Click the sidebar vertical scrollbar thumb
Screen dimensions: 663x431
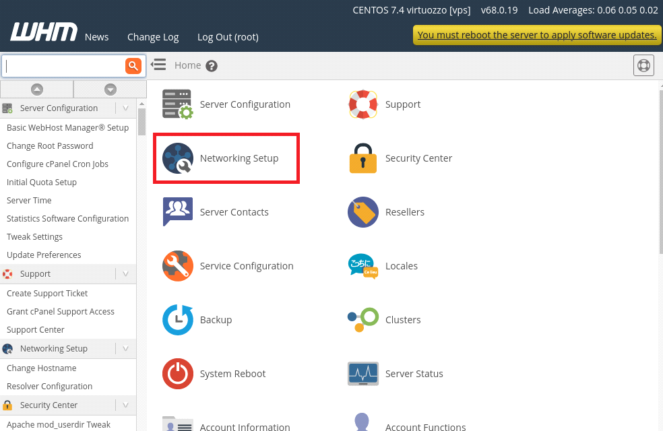(x=141, y=122)
